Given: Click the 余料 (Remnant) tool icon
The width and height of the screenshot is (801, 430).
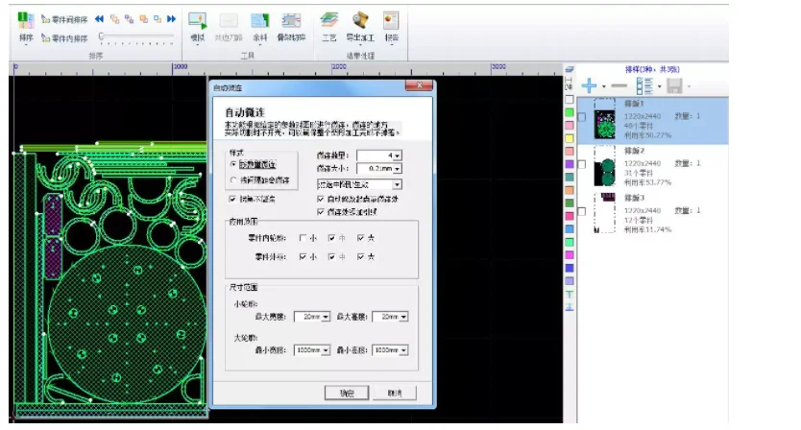Looking at the screenshot, I should [x=259, y=23].
